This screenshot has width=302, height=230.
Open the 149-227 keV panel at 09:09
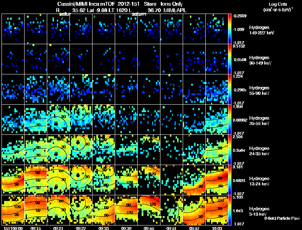[x=13, y=29]
